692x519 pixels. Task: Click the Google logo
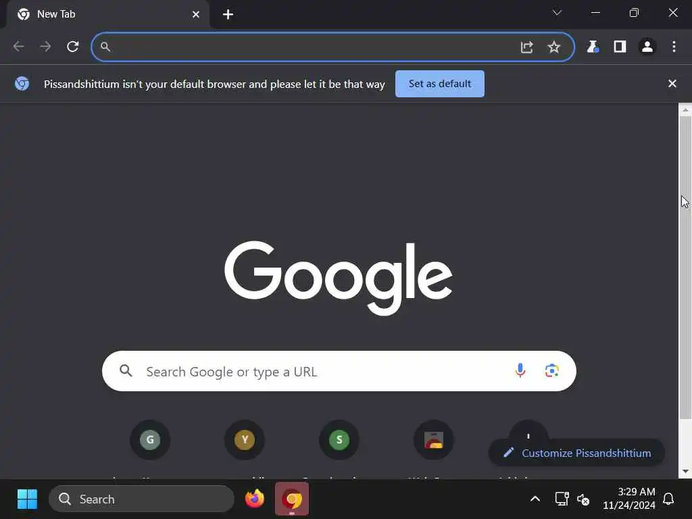coord(339,278)
